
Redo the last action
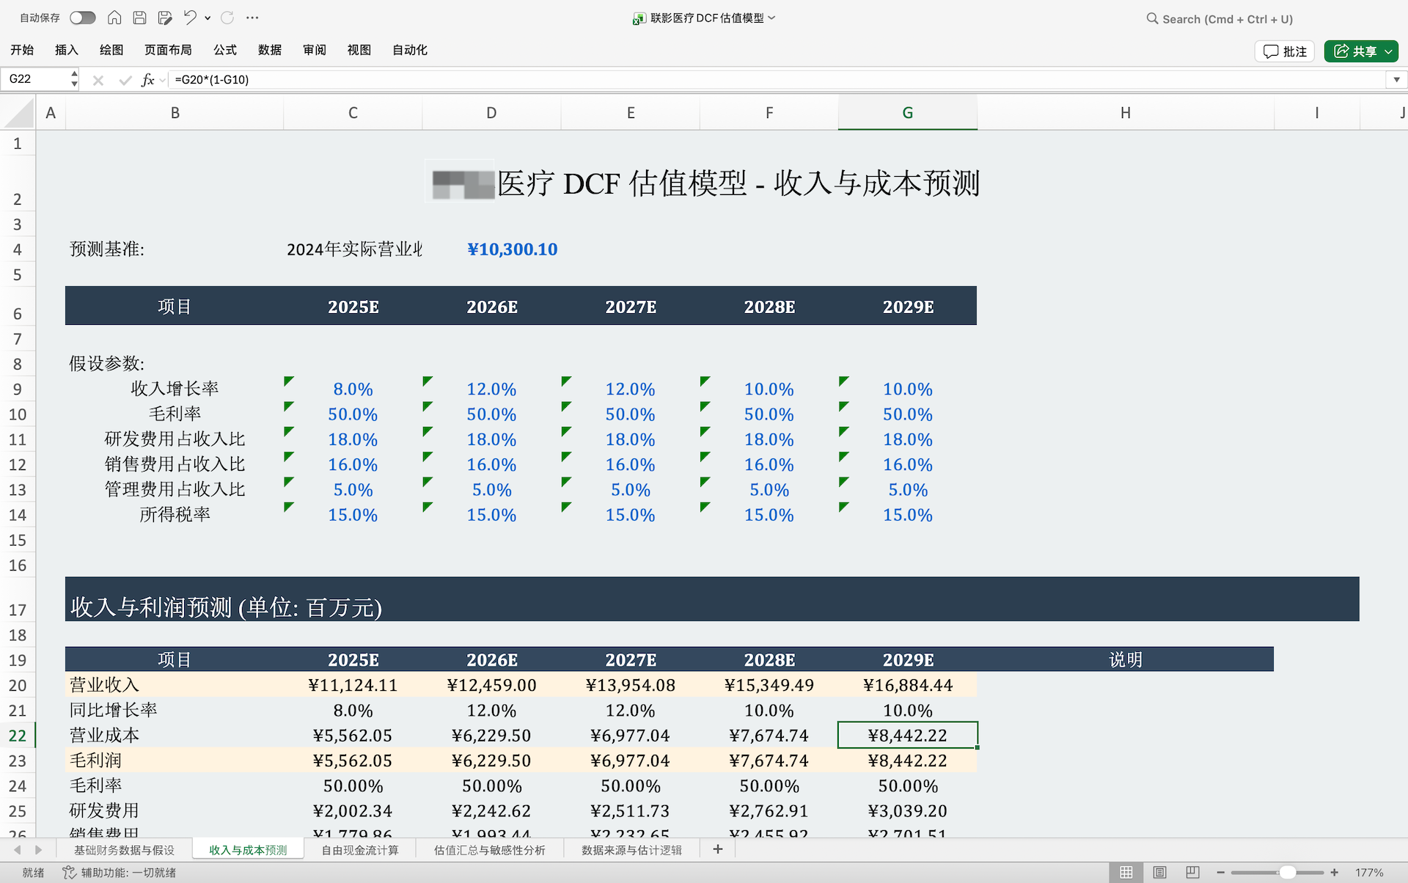point(227,18)
